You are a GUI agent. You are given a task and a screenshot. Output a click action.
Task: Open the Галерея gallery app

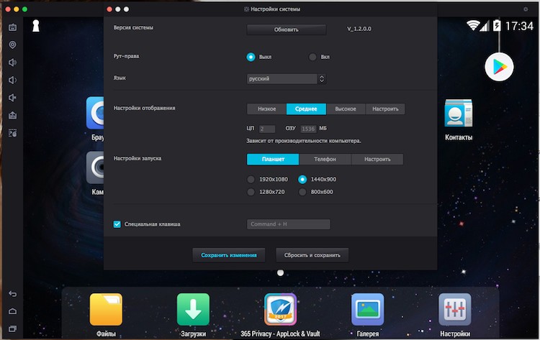point(367,310)
